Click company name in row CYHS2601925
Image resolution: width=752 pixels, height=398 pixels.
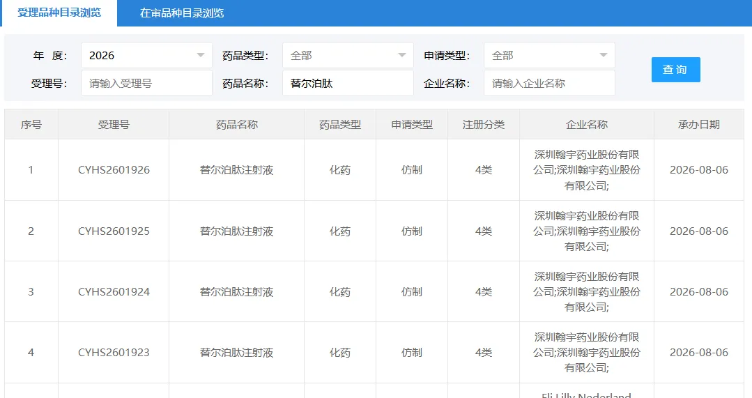pyautogui.click(x=587, y=231)
